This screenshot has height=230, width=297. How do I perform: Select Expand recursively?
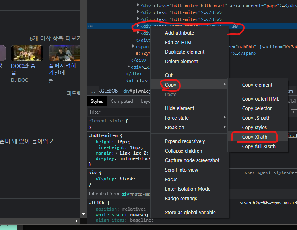pos(190,141)
